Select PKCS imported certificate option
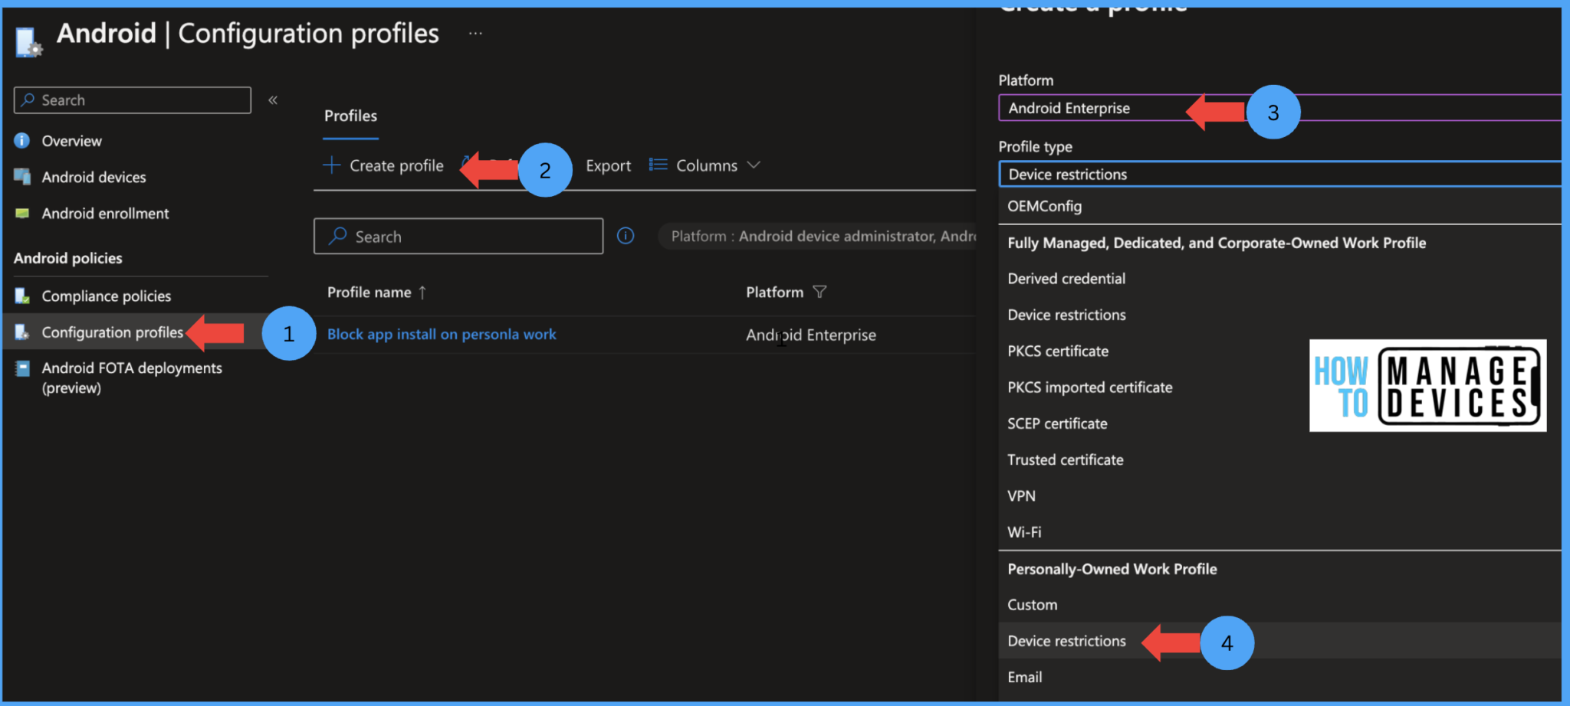This screenshot has height=706, width=1570. tap(1089, 387)
